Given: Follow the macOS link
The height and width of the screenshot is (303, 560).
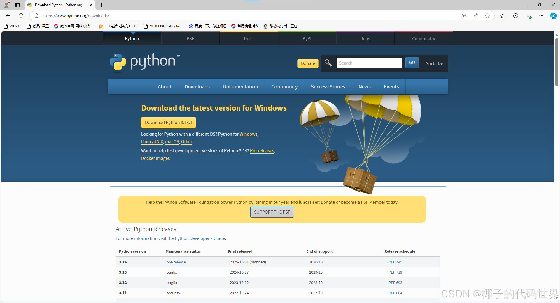Looking at the screenshot, I should [x=172, y=142].
